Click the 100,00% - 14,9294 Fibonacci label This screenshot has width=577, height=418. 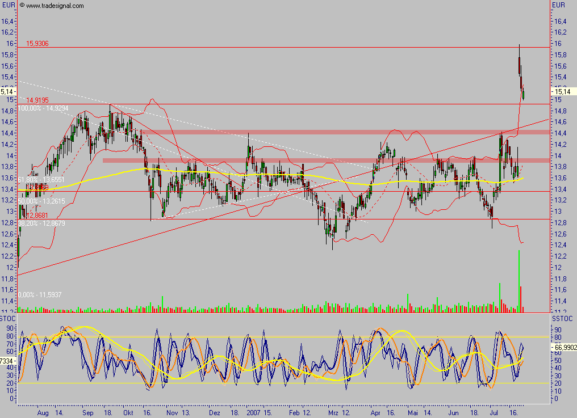44,107
